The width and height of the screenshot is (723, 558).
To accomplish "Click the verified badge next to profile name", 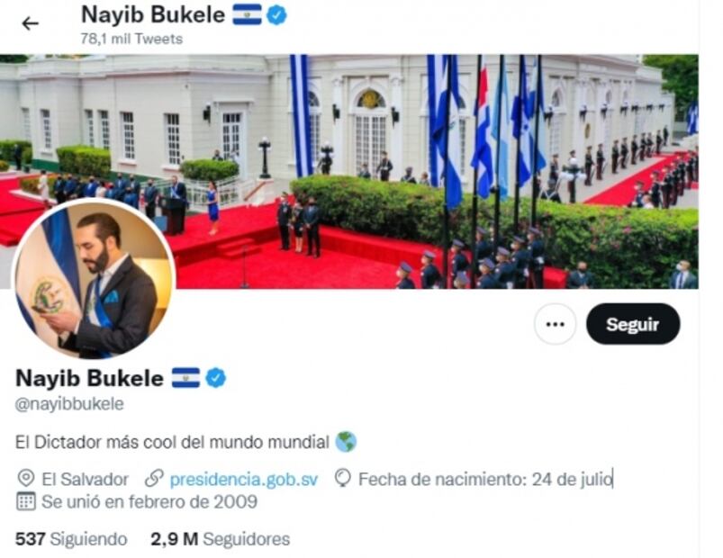I will click(216, 378).
